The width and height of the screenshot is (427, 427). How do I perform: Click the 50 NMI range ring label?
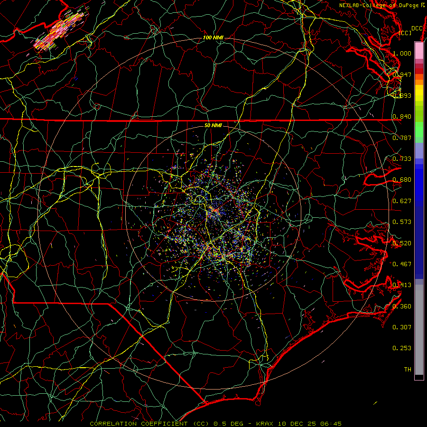[x=213, y=126]
